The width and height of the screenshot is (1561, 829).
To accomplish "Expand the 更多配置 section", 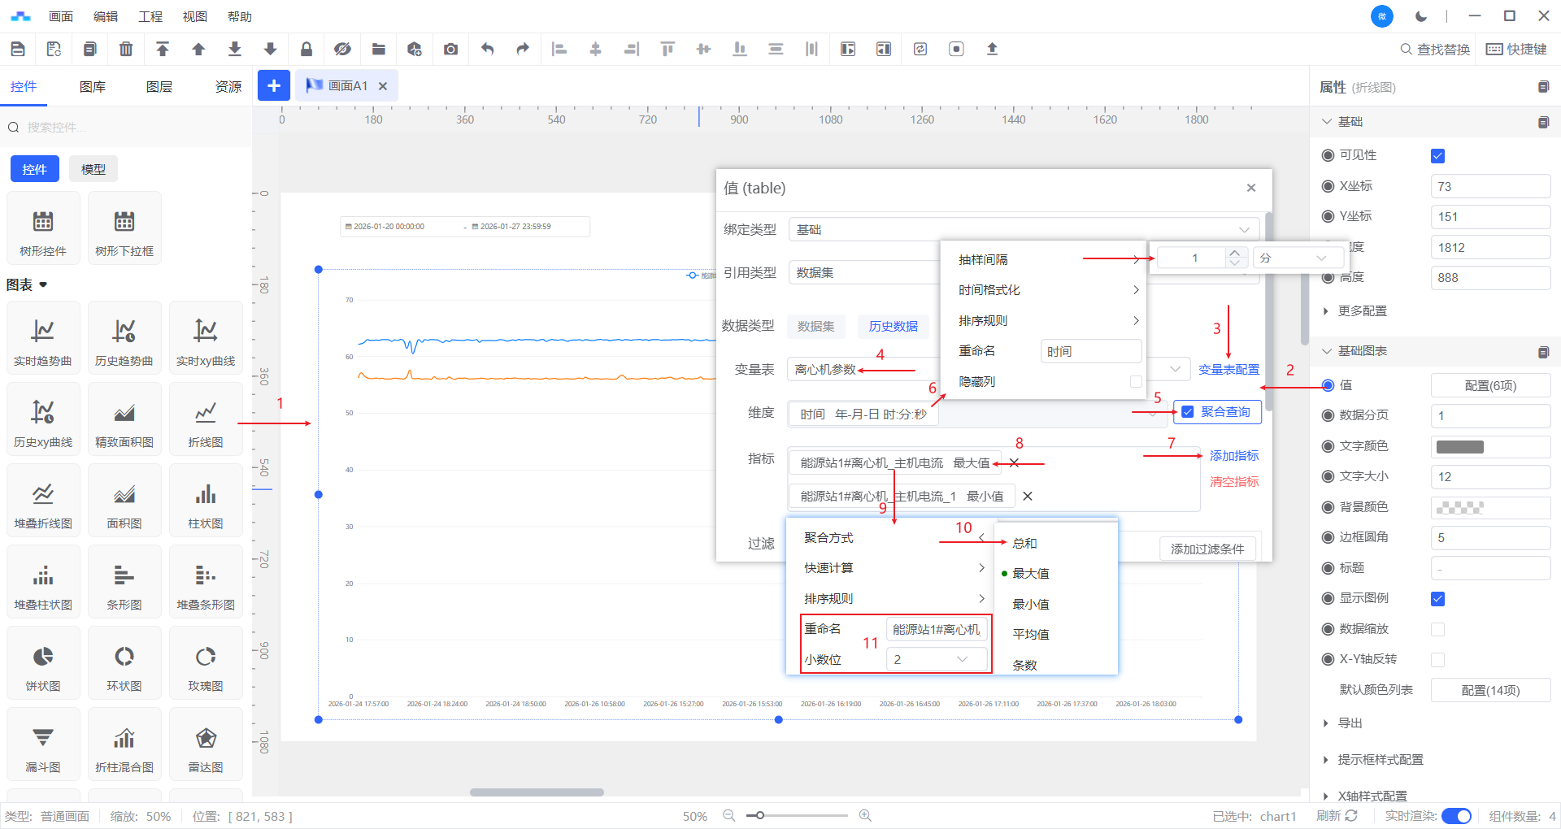I will point(1362,311).
